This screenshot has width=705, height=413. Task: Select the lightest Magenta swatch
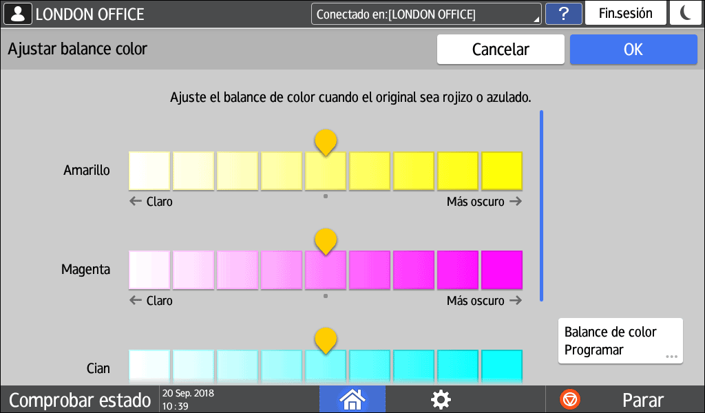click(149, 270)
